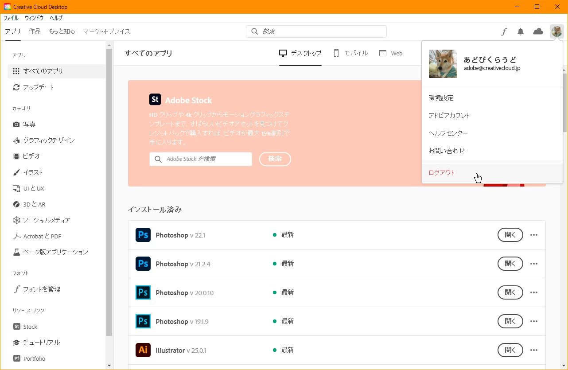Click the search magnifier icon in top search bar
Screen dimensions: 568x370
click(x=255, y=31)
